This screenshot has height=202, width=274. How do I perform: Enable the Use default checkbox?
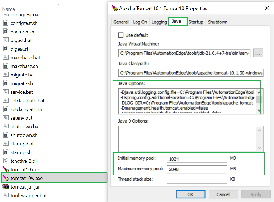tap(121, 35)
